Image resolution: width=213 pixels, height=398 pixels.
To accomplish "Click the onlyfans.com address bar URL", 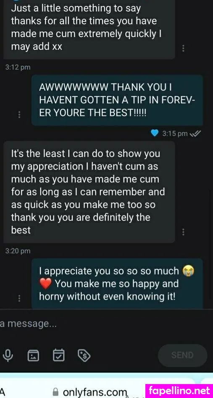I will [x=95, y=392].
